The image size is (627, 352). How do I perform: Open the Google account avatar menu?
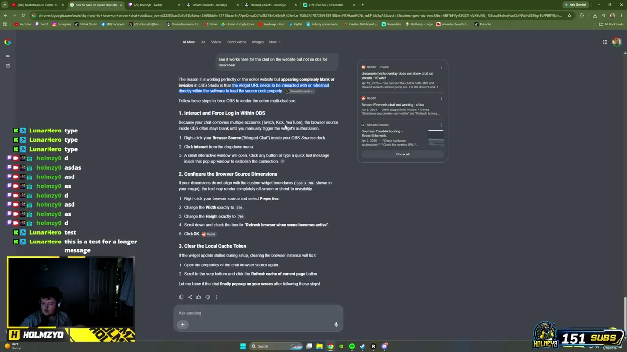(x=616, y=42)
